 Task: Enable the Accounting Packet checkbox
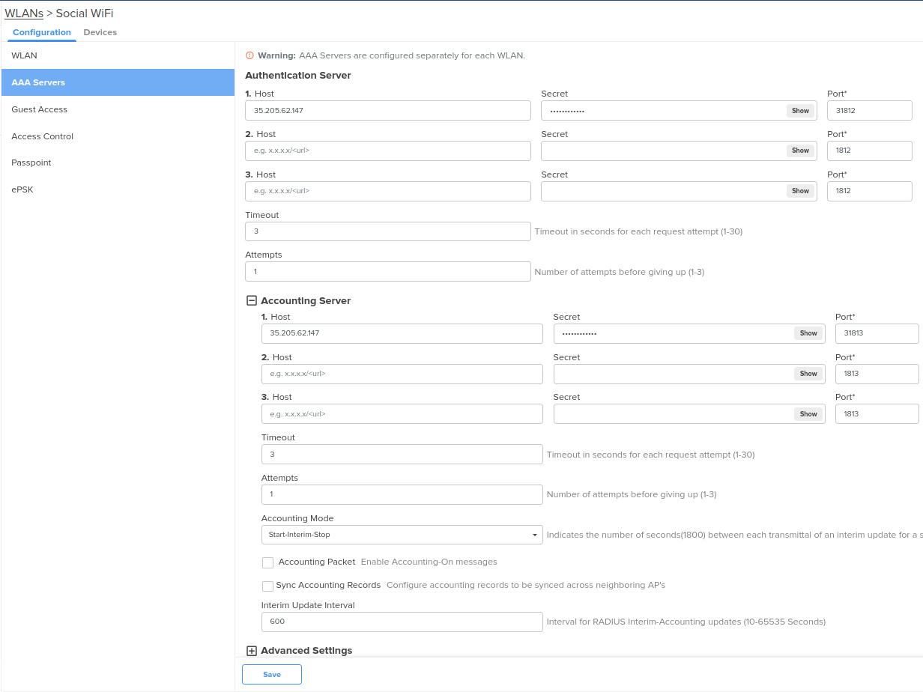pyautogui.click(x=267, y=562)
